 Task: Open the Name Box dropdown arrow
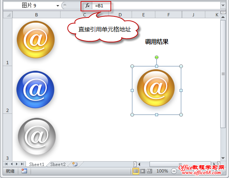coord(58,6)
